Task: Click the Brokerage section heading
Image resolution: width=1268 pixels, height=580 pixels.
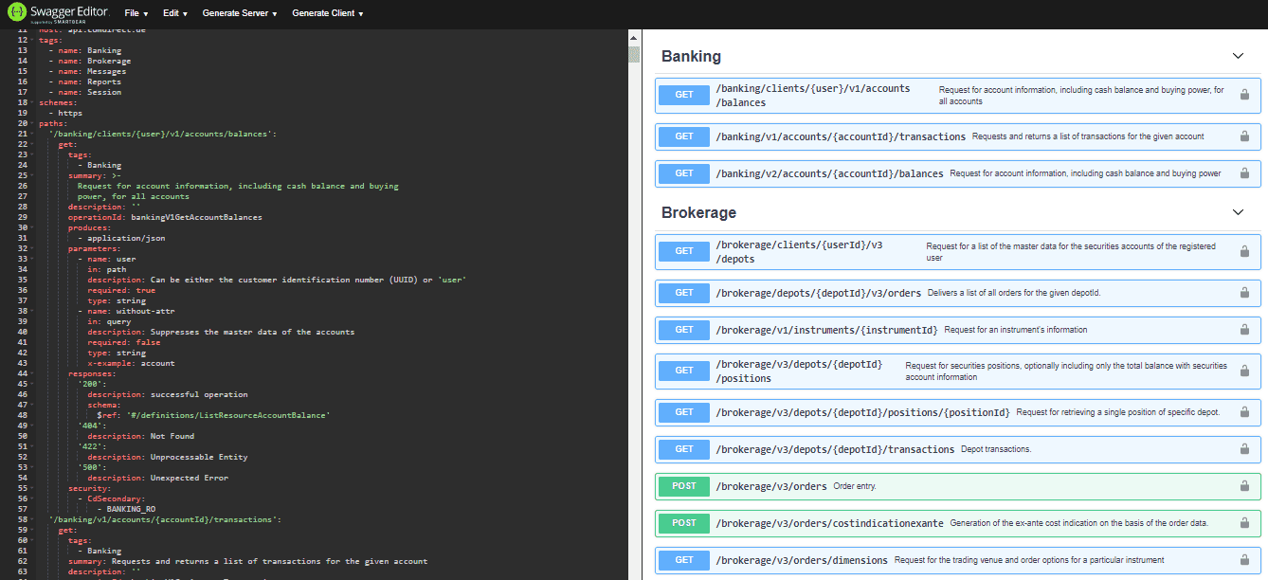Action: pyautogui.click(x=698, y=212)
